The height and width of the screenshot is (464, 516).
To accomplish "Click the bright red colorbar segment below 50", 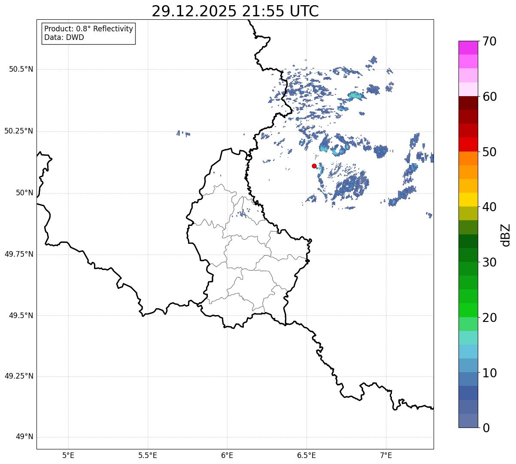I will 468,144.
